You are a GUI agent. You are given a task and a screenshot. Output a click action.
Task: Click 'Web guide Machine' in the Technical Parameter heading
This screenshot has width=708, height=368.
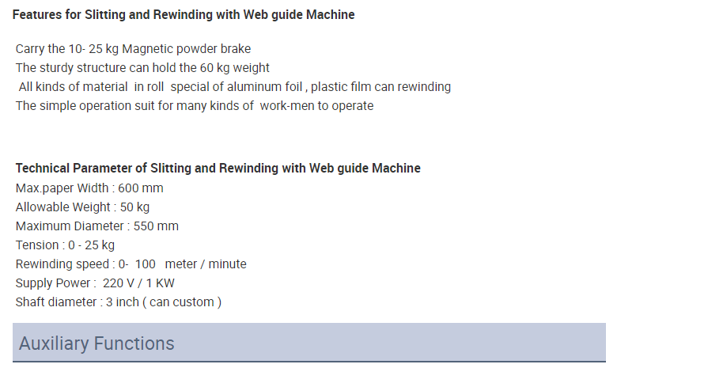(365, 169)
